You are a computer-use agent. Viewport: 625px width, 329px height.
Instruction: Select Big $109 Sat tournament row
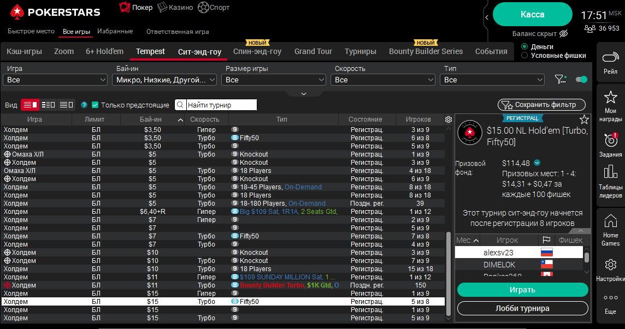[223, 212]
